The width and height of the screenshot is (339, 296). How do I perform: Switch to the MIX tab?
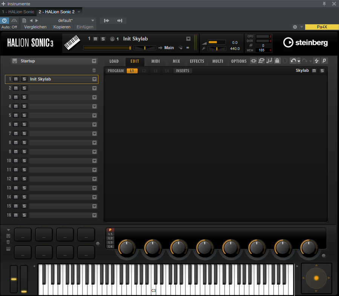176,61
